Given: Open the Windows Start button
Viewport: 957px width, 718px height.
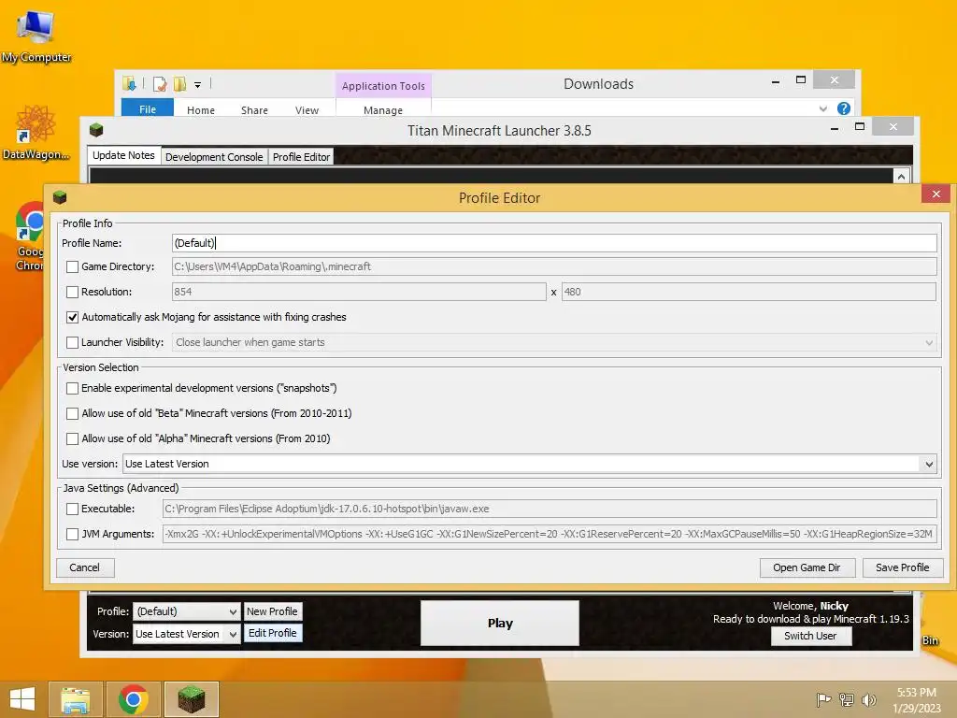Looking at the screenshot, I should [22, 699].
